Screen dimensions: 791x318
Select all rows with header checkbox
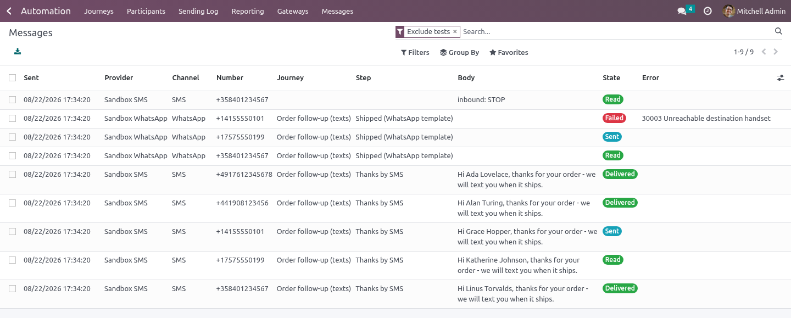12,78
